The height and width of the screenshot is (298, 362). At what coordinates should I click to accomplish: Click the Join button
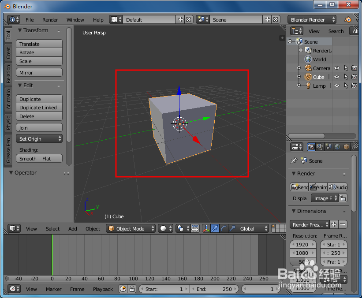(39, 128)
